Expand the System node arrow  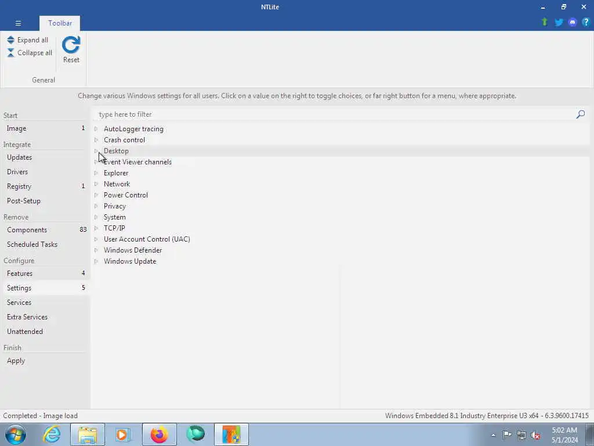96,217
